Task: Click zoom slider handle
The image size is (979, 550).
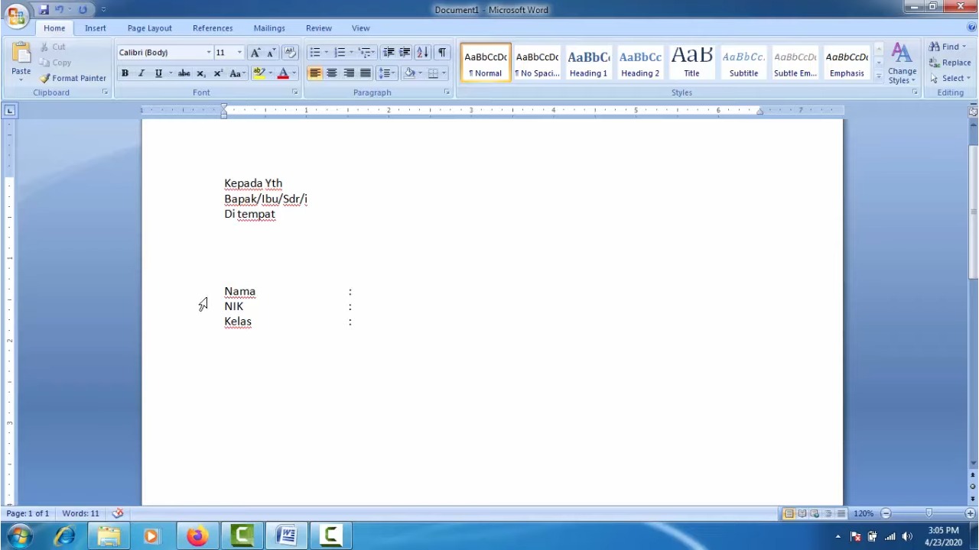Action: point(929,513)
